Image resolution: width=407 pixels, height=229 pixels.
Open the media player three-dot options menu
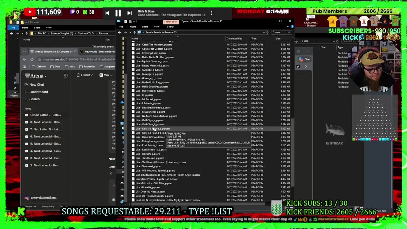[x=211, y=13]
